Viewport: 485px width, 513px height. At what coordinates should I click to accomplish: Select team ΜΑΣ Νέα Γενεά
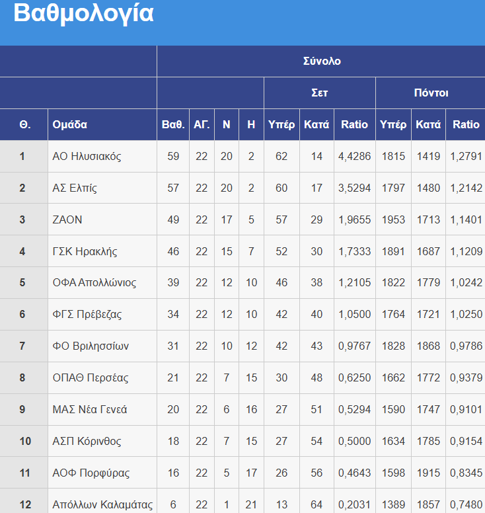click(90, 410)
